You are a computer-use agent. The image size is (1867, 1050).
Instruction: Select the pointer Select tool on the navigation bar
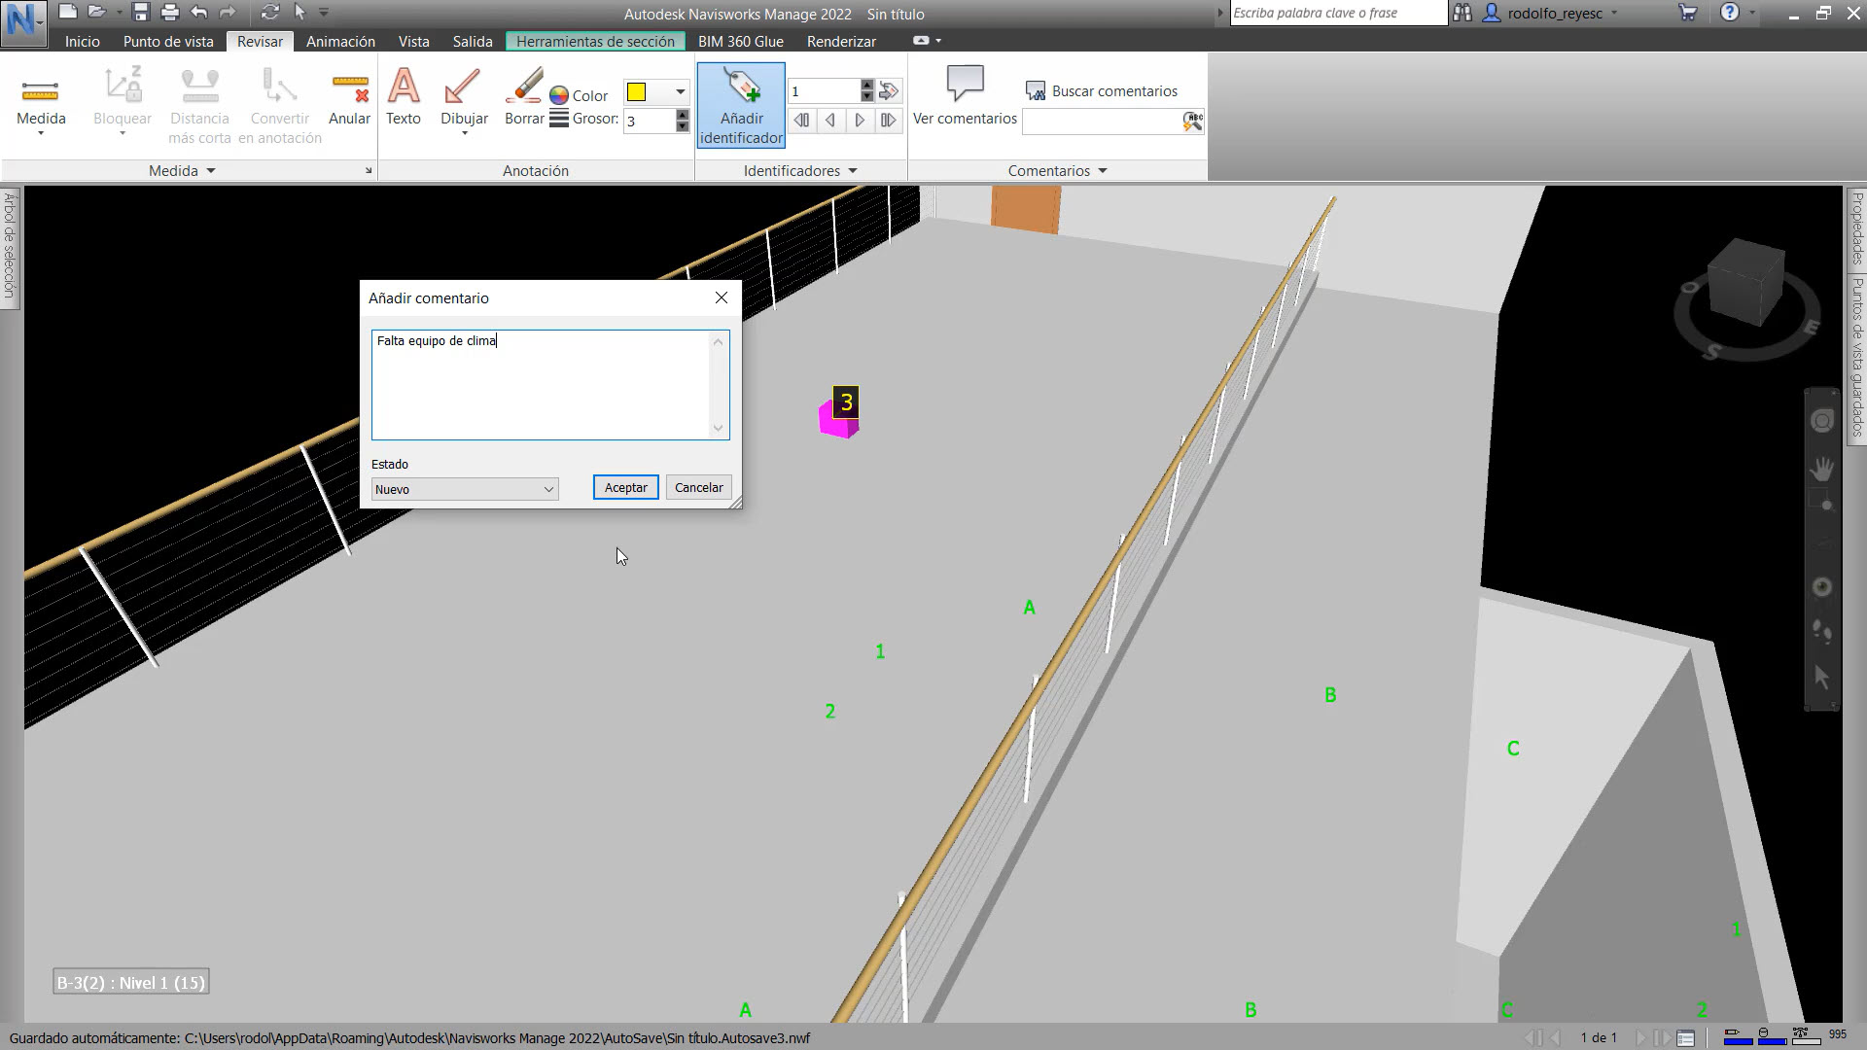(1822, 674)
